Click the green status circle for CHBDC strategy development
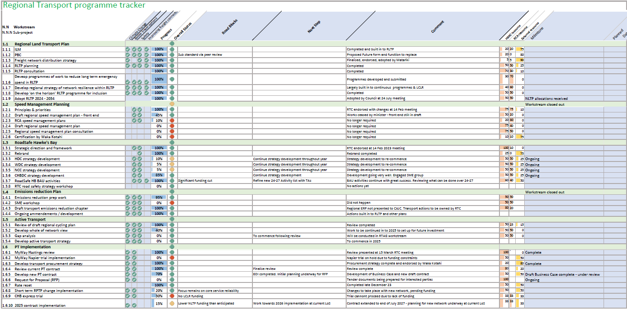This screenshot has width=627, height=309. coord(172,175)
